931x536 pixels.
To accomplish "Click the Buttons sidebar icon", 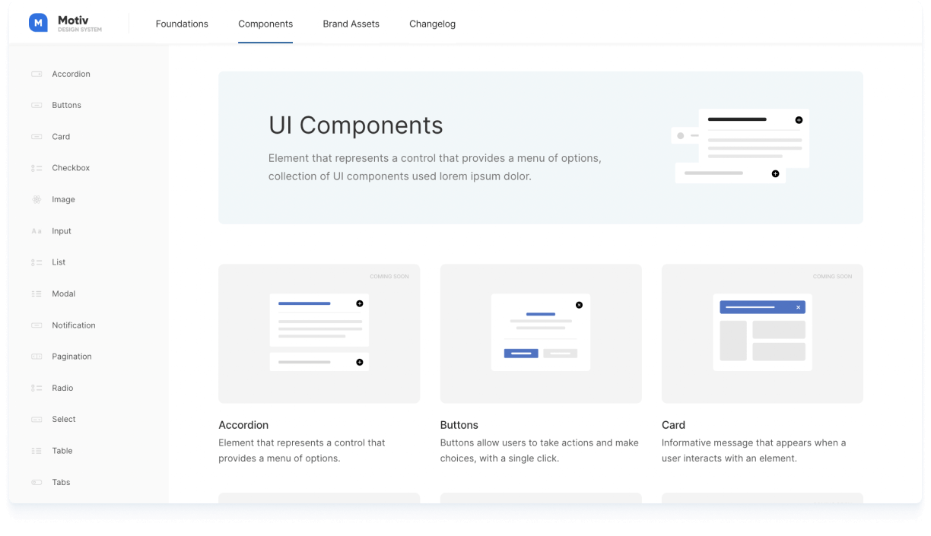I will click(37, 106).
